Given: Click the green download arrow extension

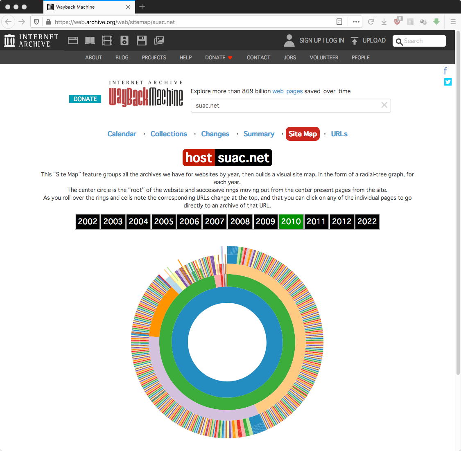Looking at the screenshot, I should [x=436, y=21].
